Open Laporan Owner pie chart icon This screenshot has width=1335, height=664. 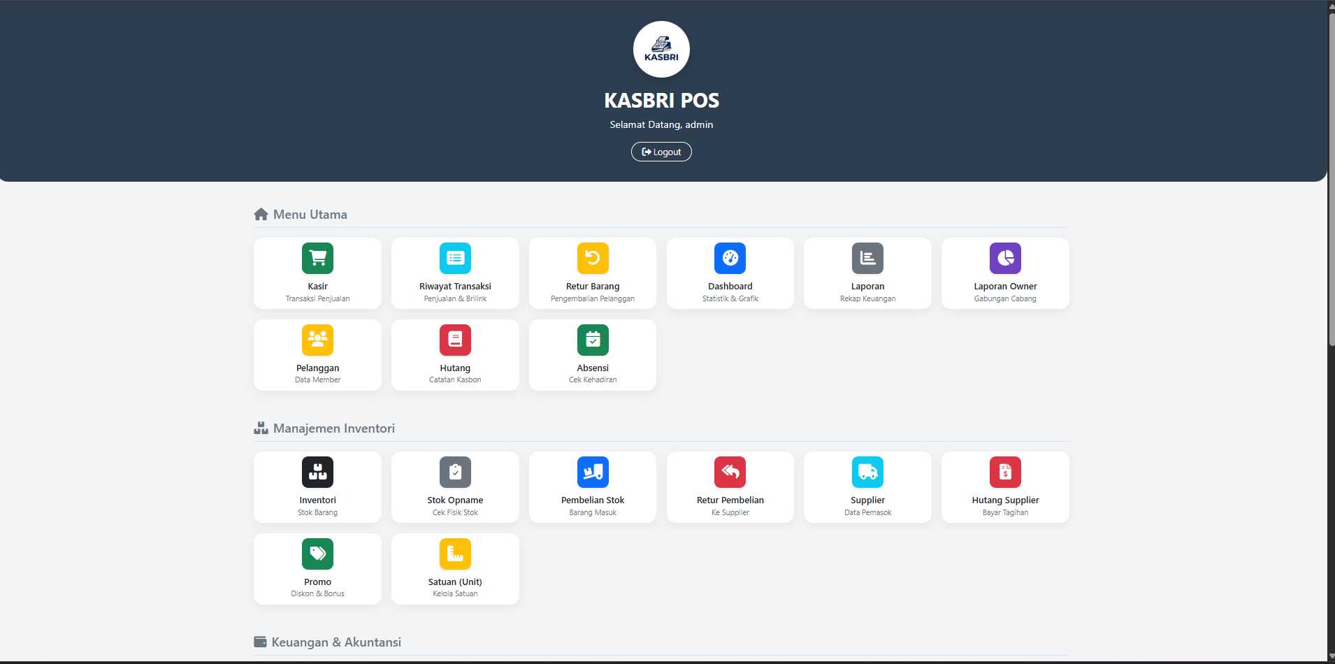1005,259
